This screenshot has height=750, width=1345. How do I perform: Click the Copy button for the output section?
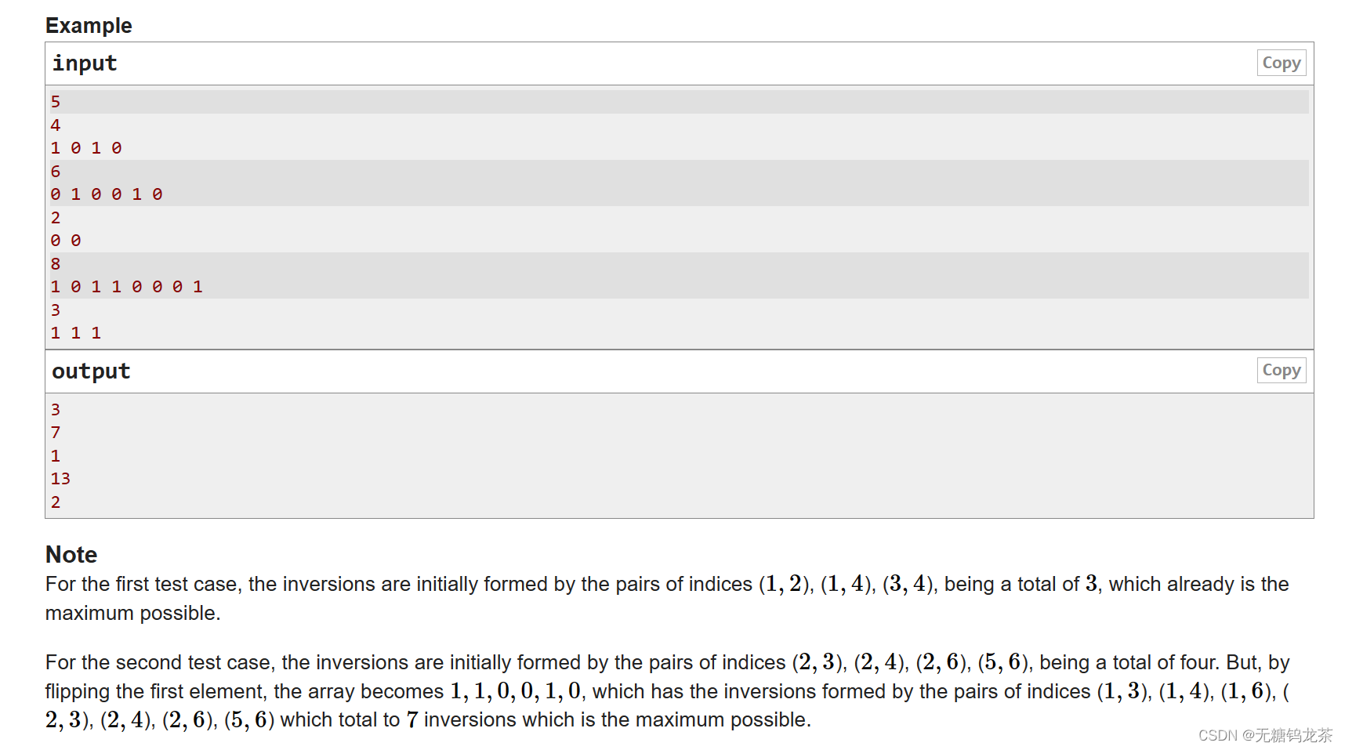click(1281, 370)
